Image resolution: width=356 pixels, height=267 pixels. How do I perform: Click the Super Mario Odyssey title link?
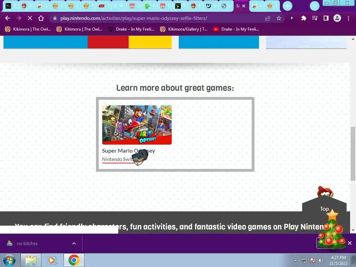pyautogui.click(x=129, y=151)
